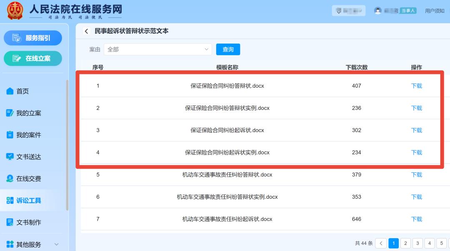
Task: Switch to the 在线立案 tab
Action: (x=33, y=59)
